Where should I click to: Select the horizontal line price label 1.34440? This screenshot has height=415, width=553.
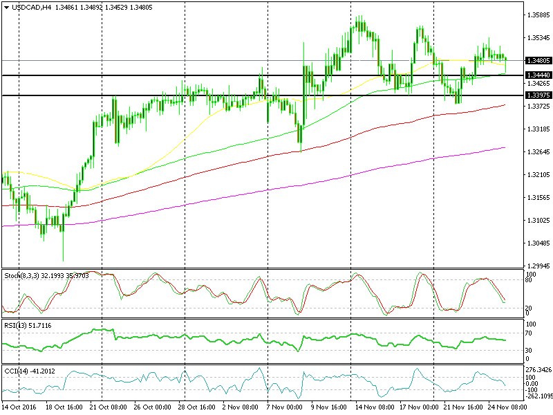(x=538, y=75)
